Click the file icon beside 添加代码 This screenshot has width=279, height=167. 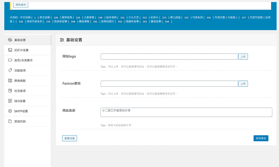tap(11, 121)
